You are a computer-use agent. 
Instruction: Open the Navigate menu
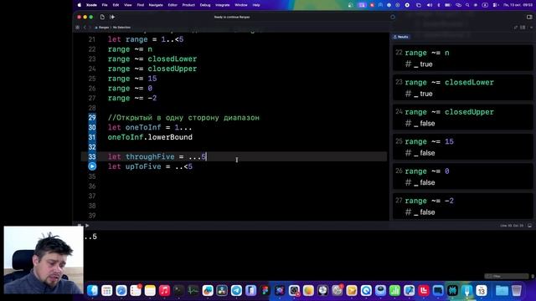pos(156,5)
